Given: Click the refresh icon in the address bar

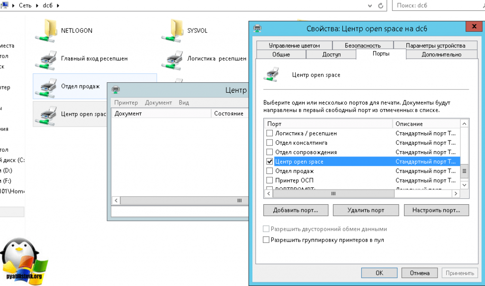Looking at the screenshot, I should (381, 6).
